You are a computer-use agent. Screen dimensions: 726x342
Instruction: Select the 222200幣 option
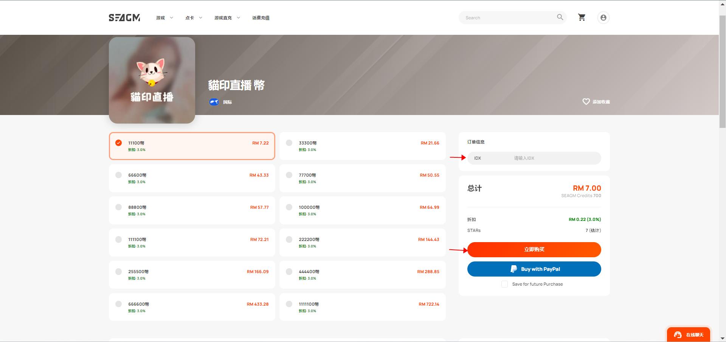pos(363,243)
